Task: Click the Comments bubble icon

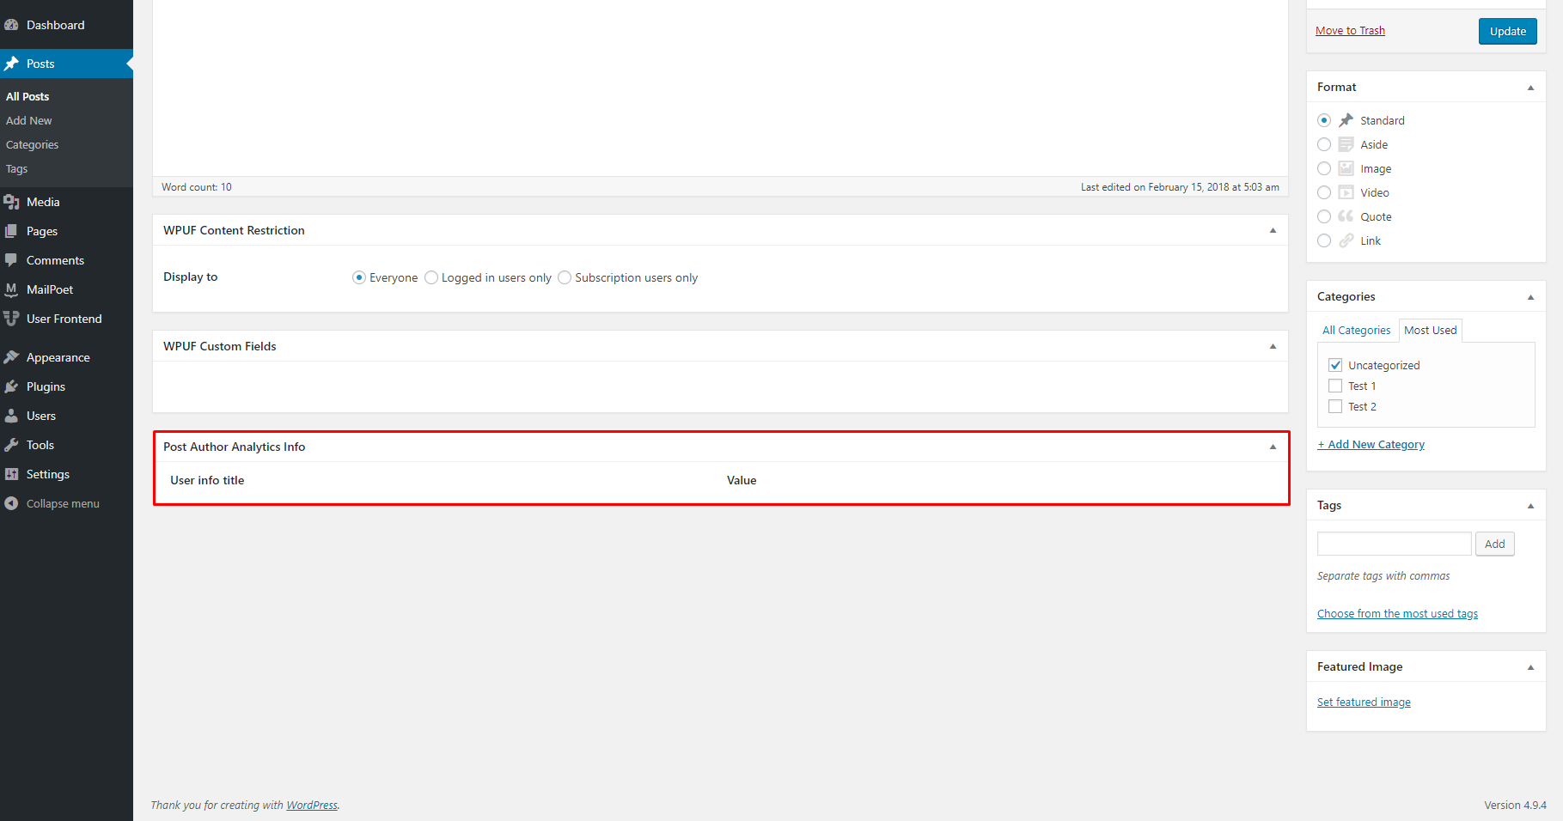Action: coord(11,260)
